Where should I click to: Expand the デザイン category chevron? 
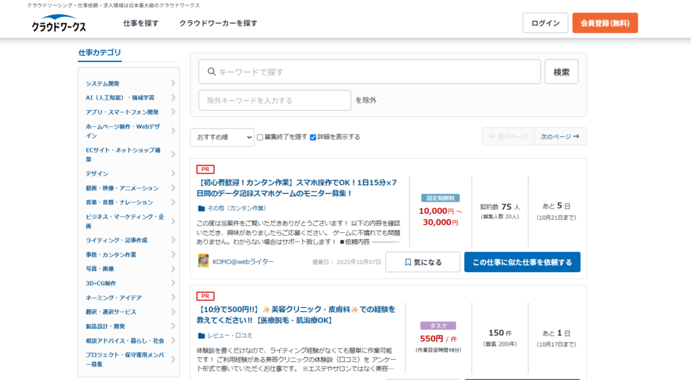pyautogui.click(x=173, y=173)
